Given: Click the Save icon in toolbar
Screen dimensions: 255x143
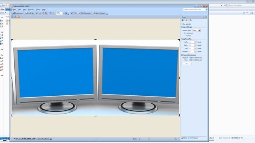Looking at the screenshot, I should tap(27, 13).
